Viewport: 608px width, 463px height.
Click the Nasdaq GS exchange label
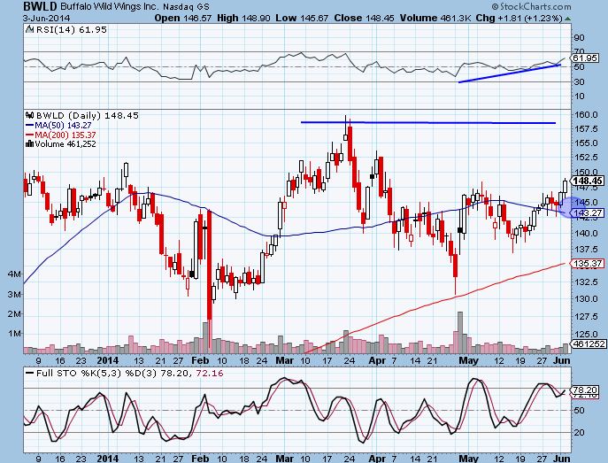[186, 7]
